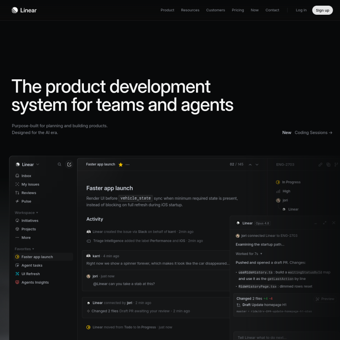Click the Log in link
Screen dimensions: 340x340
pos(301,10)
